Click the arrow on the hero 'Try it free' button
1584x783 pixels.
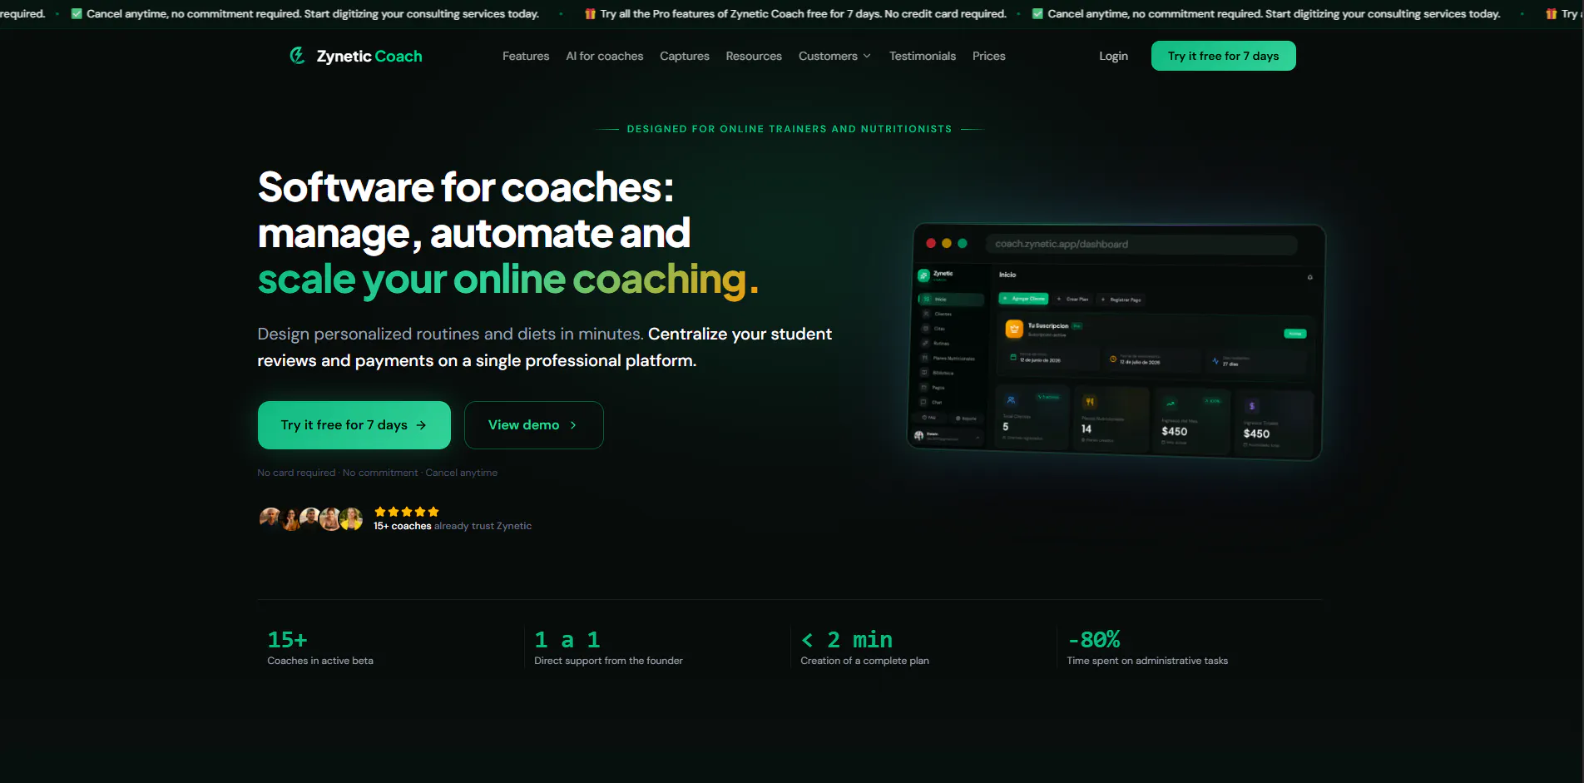tap(421, 425)
